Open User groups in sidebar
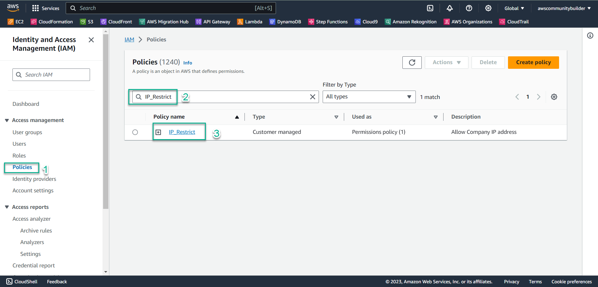This screenshot has width=598, height=287. (27, 132)
